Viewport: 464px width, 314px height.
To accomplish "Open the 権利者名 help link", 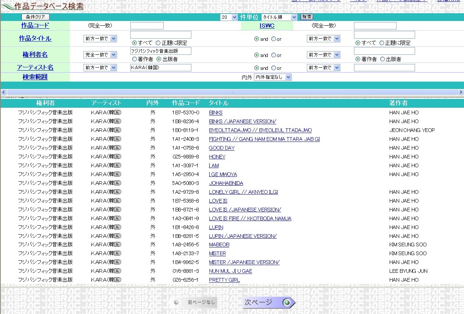I will pos(35,55).
